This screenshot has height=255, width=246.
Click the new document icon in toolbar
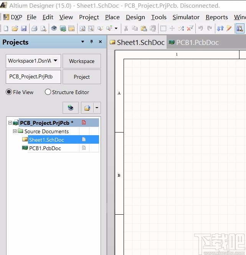click(x=6, y=28)
